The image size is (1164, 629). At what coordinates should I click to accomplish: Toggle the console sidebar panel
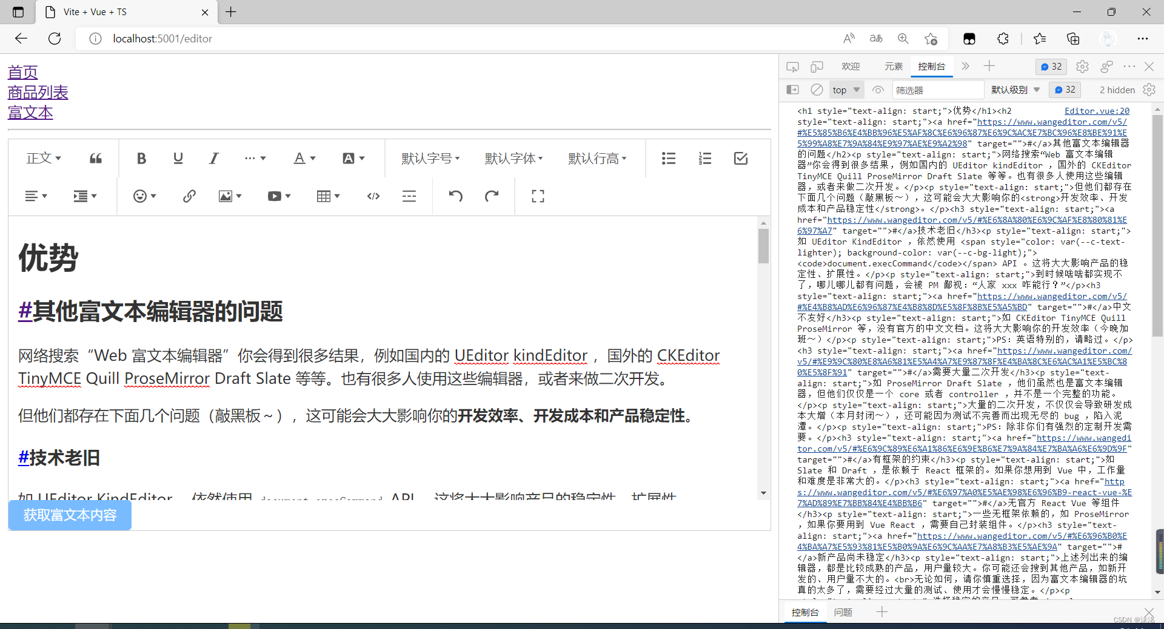pos(792,90)
